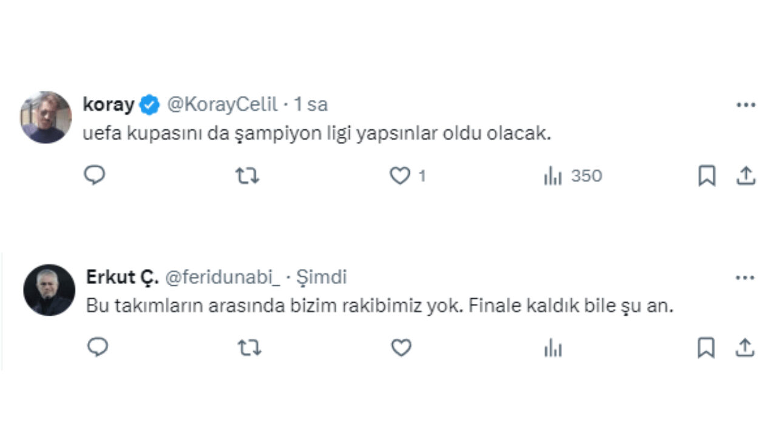Screen dimensions: 777x437
Task: Reply to Erkut Ç.'s tweet
Action: tap(98, 348)
